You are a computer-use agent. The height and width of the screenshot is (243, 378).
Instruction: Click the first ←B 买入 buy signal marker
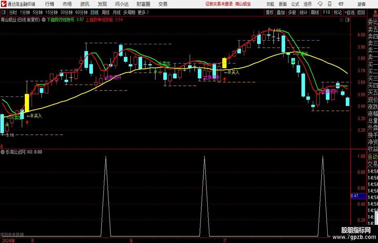coord(34,116)
